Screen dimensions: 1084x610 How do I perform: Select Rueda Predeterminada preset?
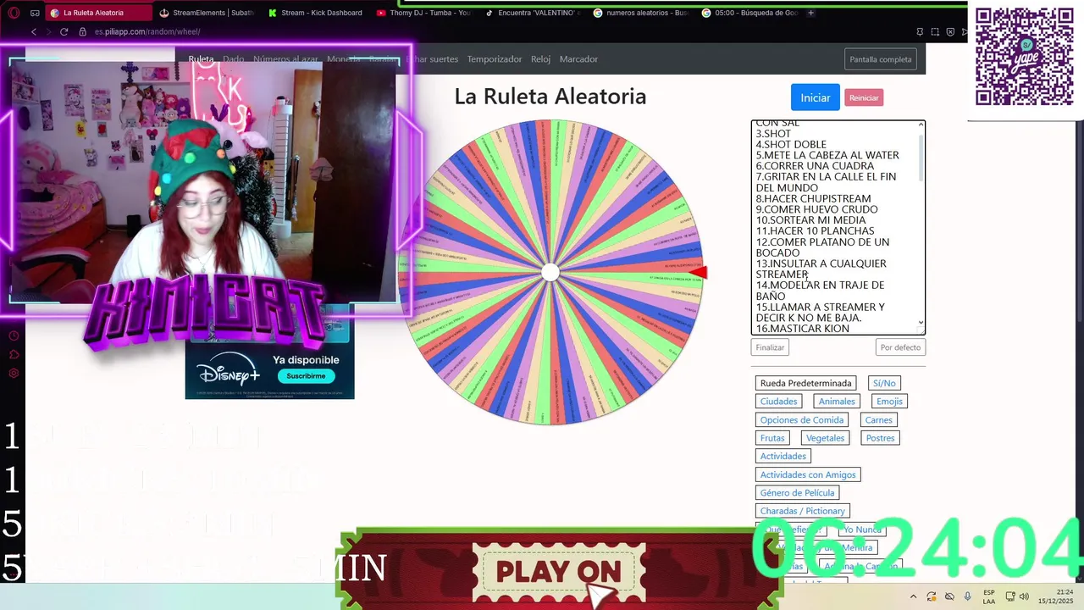[x=805, y=383]
